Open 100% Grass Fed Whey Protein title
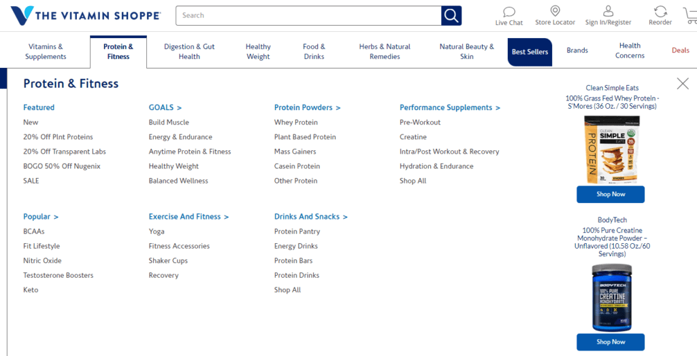The width and height of the screenshot is (697, 356). [612, 103]
